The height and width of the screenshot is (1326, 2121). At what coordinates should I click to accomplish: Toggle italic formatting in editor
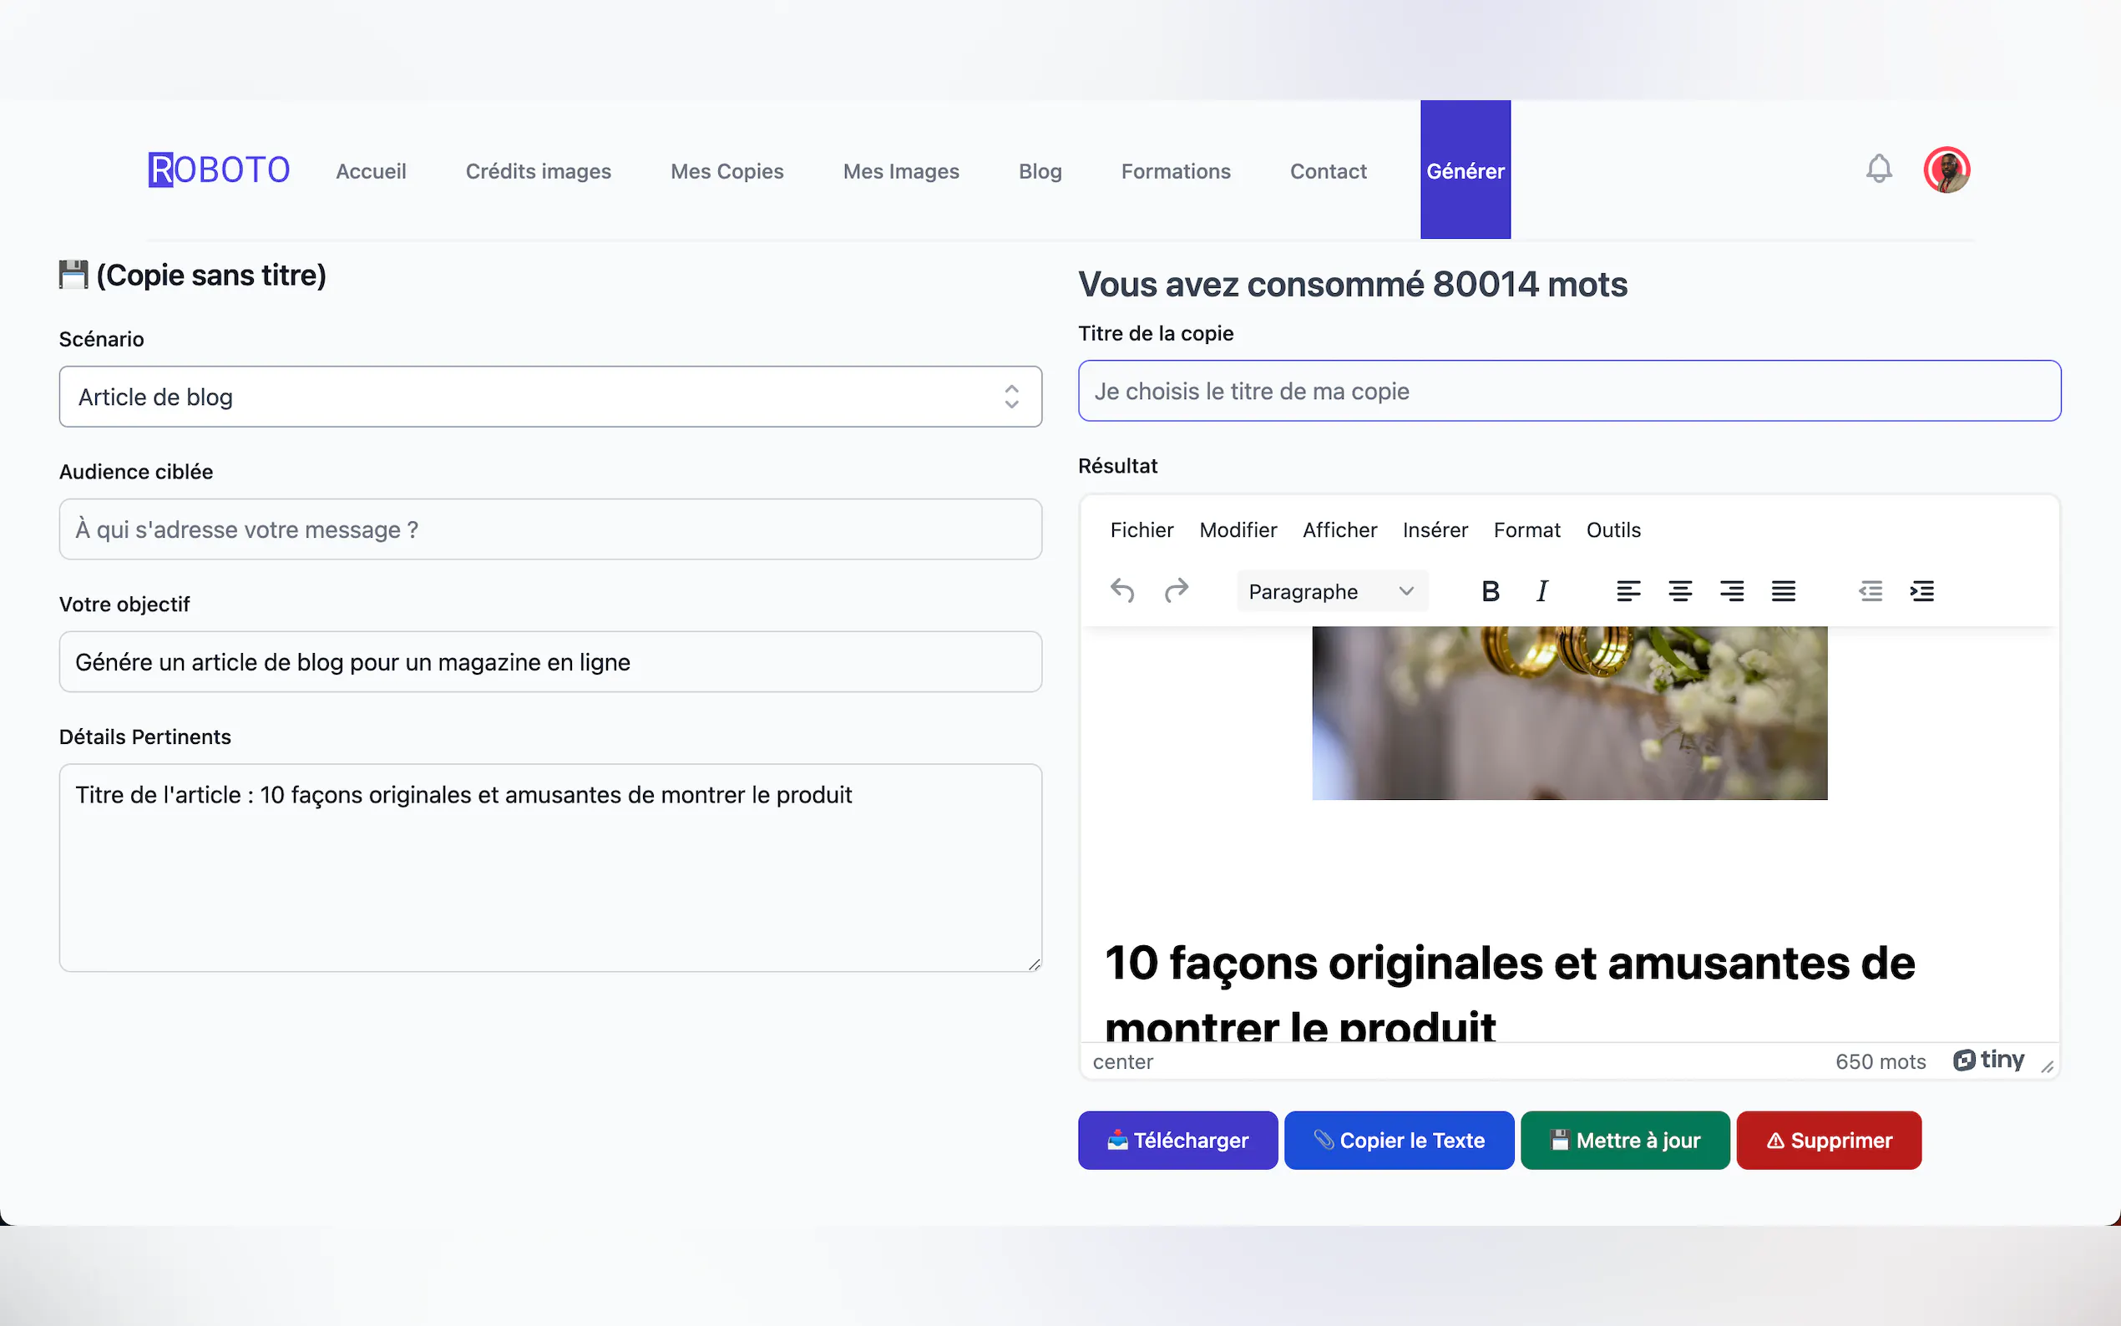coord(1541,591)
